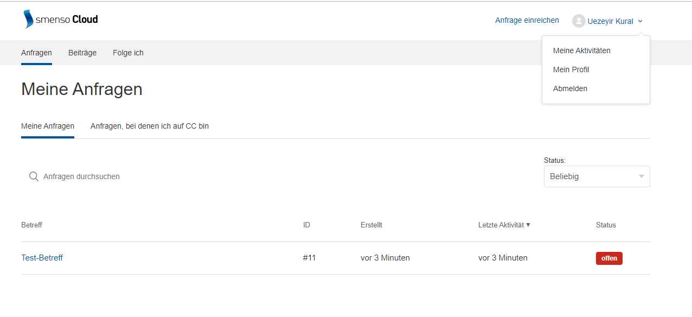Collapse the user menu chevron
This screenshot has width=692, height=317.
click(x=640, y=21)
